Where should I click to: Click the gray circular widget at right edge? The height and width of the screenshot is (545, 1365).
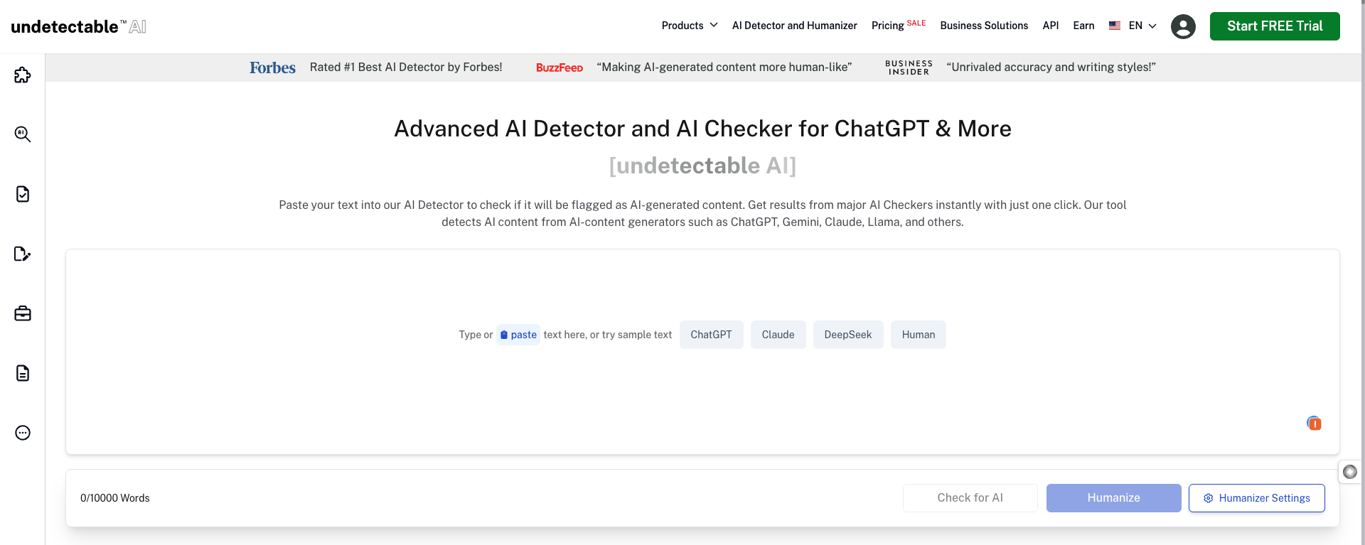pyautogui.click(x=1350, y=472)
